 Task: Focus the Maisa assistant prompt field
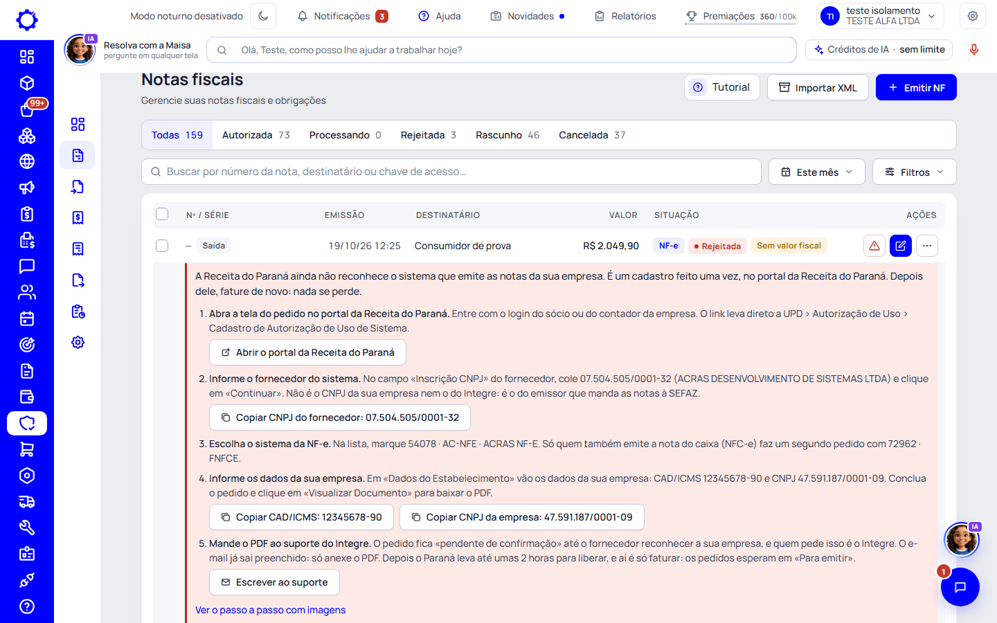tap(501, 50)
